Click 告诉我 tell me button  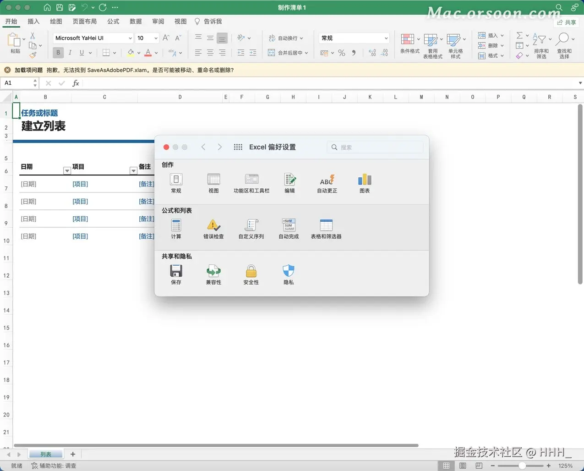click(x=208, y=22)
